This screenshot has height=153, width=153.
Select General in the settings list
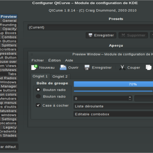tap(8, 21)
